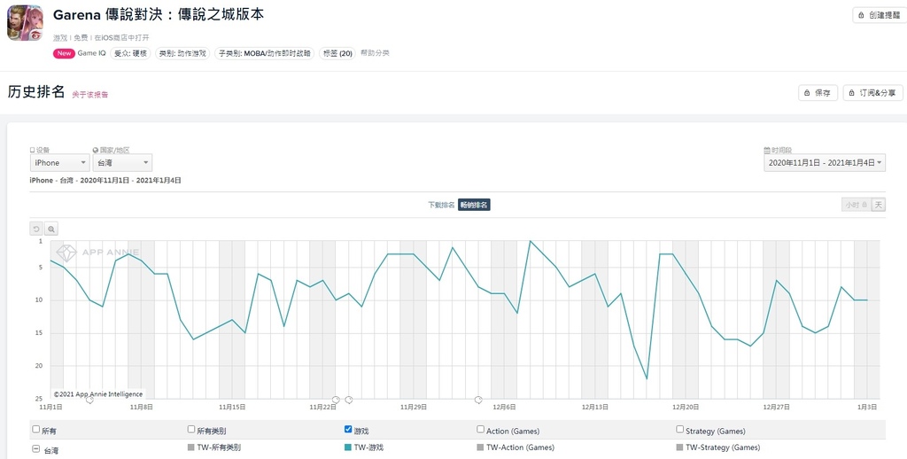
Task: Open the date range dropdown
Action: (x=825, y=163)
